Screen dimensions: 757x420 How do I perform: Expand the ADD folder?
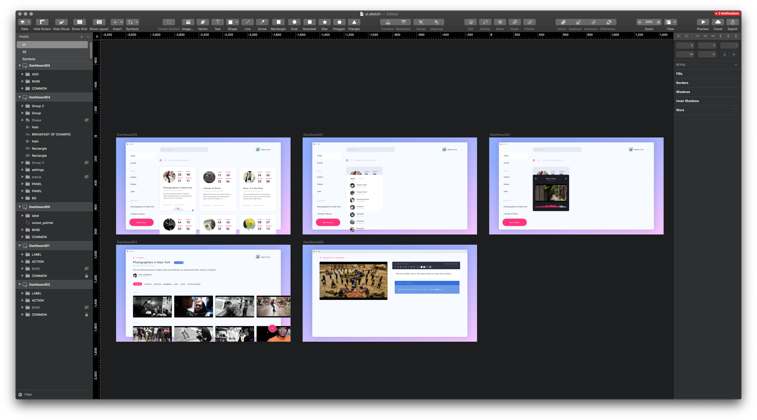(22, 74)
